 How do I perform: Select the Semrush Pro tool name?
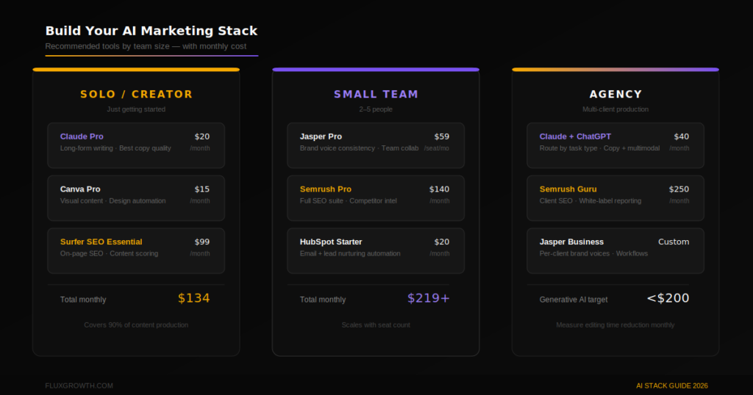[x=326, y=189]
